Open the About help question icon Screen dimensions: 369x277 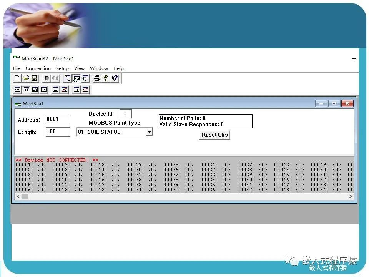point(105,78)
